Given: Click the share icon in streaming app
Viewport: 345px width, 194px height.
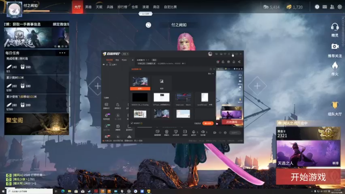Looking at the screenshot, I should 239,62.
